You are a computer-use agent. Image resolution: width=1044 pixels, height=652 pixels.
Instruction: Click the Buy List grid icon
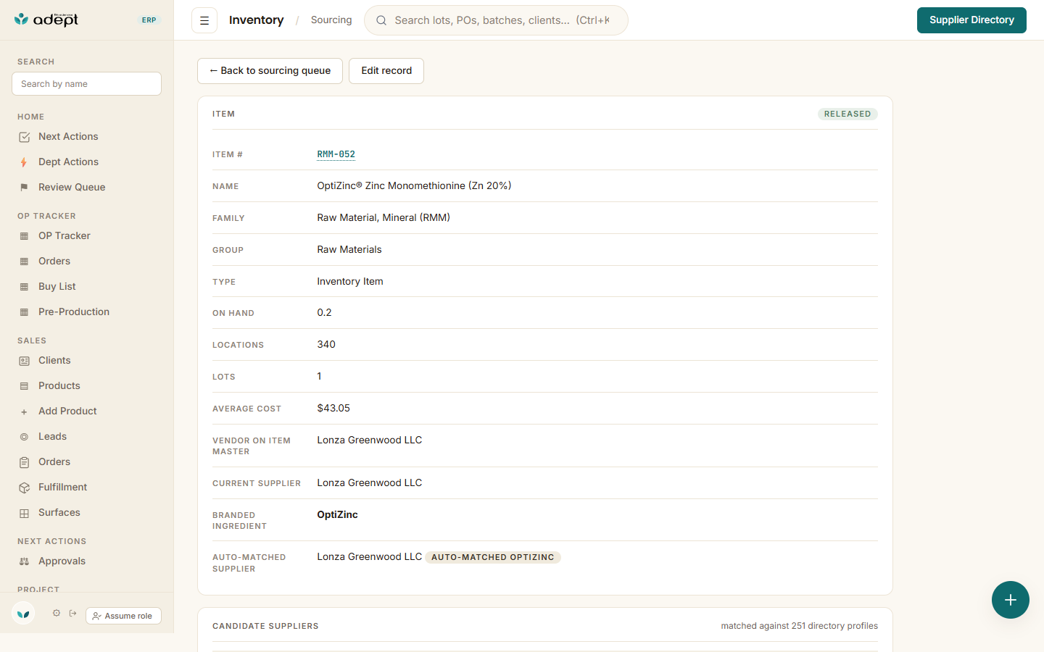coord(24,287)
